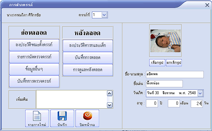Click the ชื่อเล่น nickname field
The image size is (212, 131).
click(165, 84)
